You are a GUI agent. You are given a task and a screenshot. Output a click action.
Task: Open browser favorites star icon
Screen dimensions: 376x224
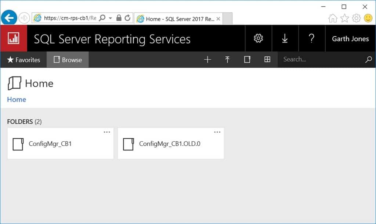coord(344,18)
